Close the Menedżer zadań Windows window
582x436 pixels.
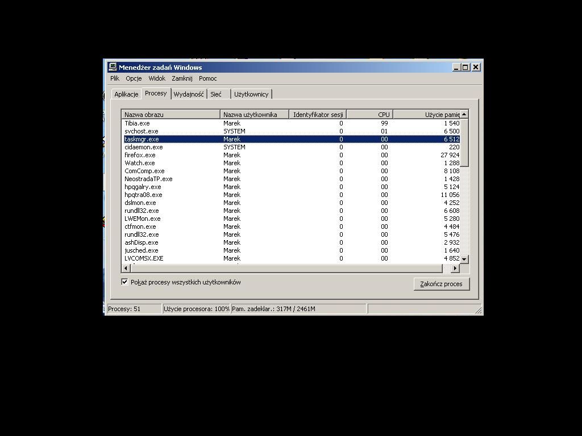[x=476, y=67]
